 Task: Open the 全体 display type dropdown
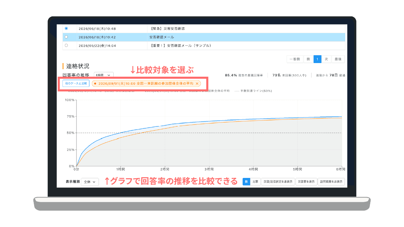(x=90, y=182)
